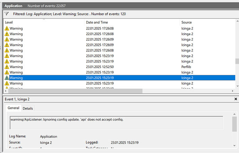
Task: Click Log Name value Application
Action: [x=49, y=136]
